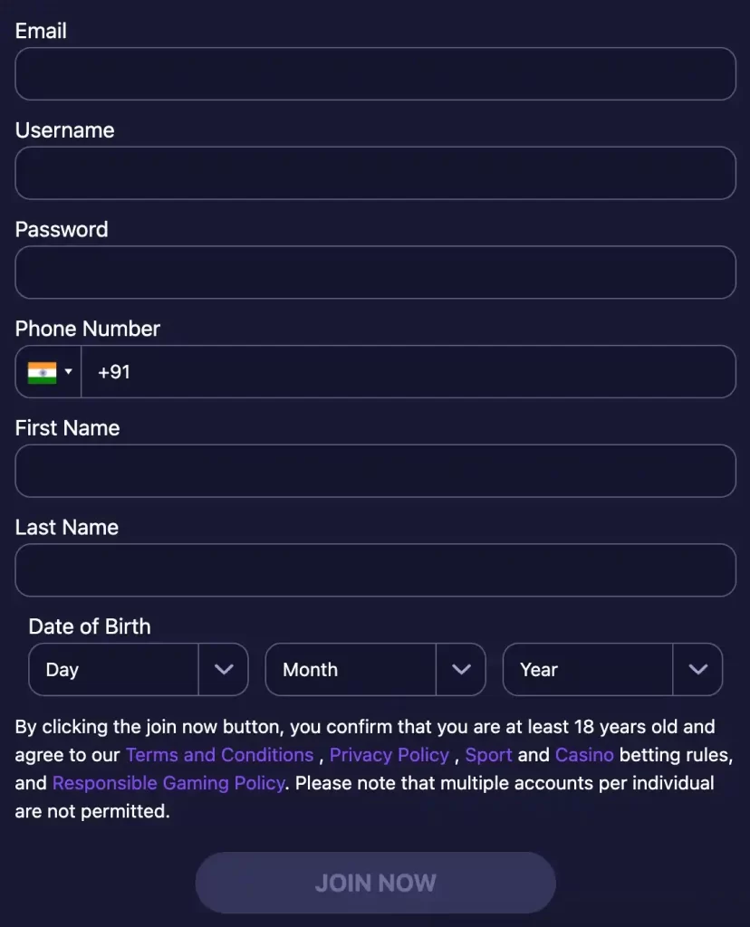Focus the Password input field
Viewport: 750px width, 927px height.
click(375, 272)
